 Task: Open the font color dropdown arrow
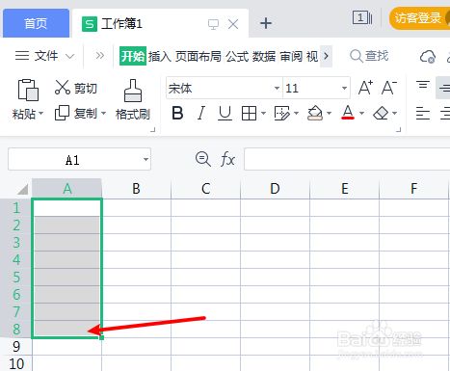(361, 113)
